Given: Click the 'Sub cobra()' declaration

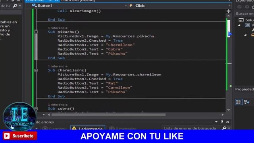Looking at the screenshot, I should point(61,108).
